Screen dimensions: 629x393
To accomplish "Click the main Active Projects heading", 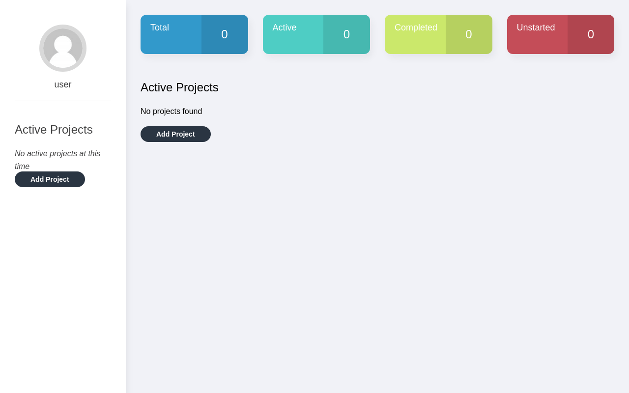I will [x=179, y=87].
